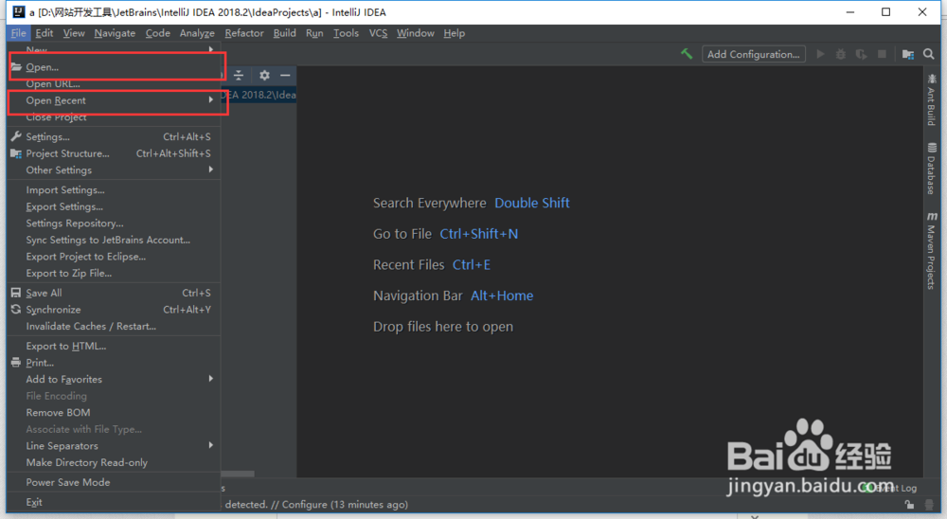Open Project Structure icon in top toolbar
The image size is (947, 519).
coord(908,54)
